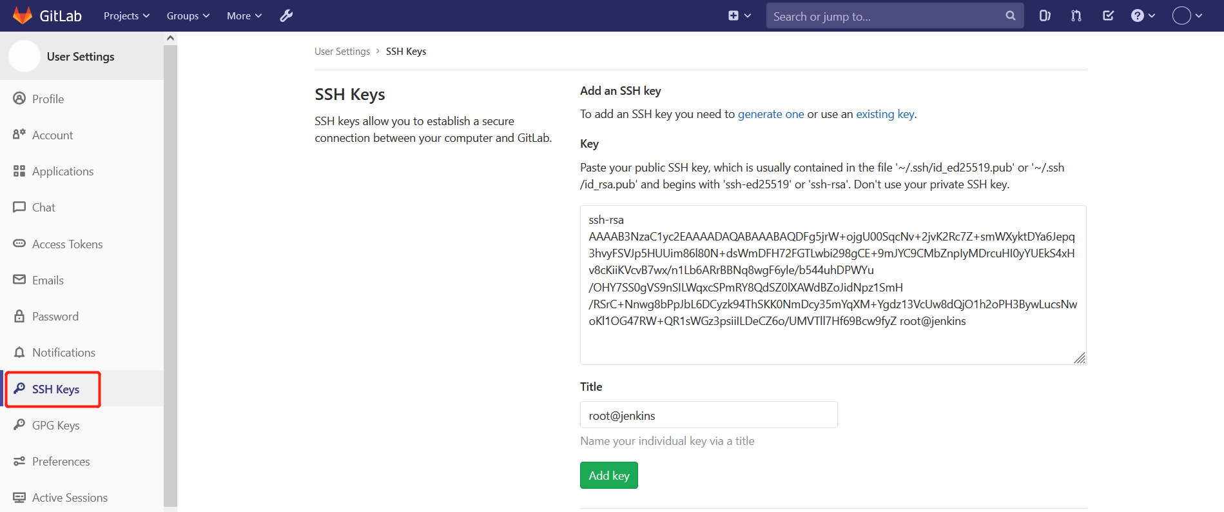Click the sidebar User Settings title
The height and width of the screenshot is (512, 1224).
(81, 56)
